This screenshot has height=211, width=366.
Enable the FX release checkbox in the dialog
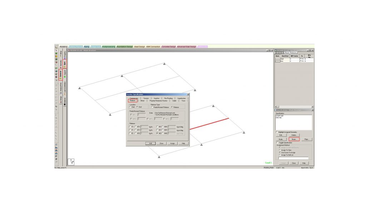(x=130, y=127)
